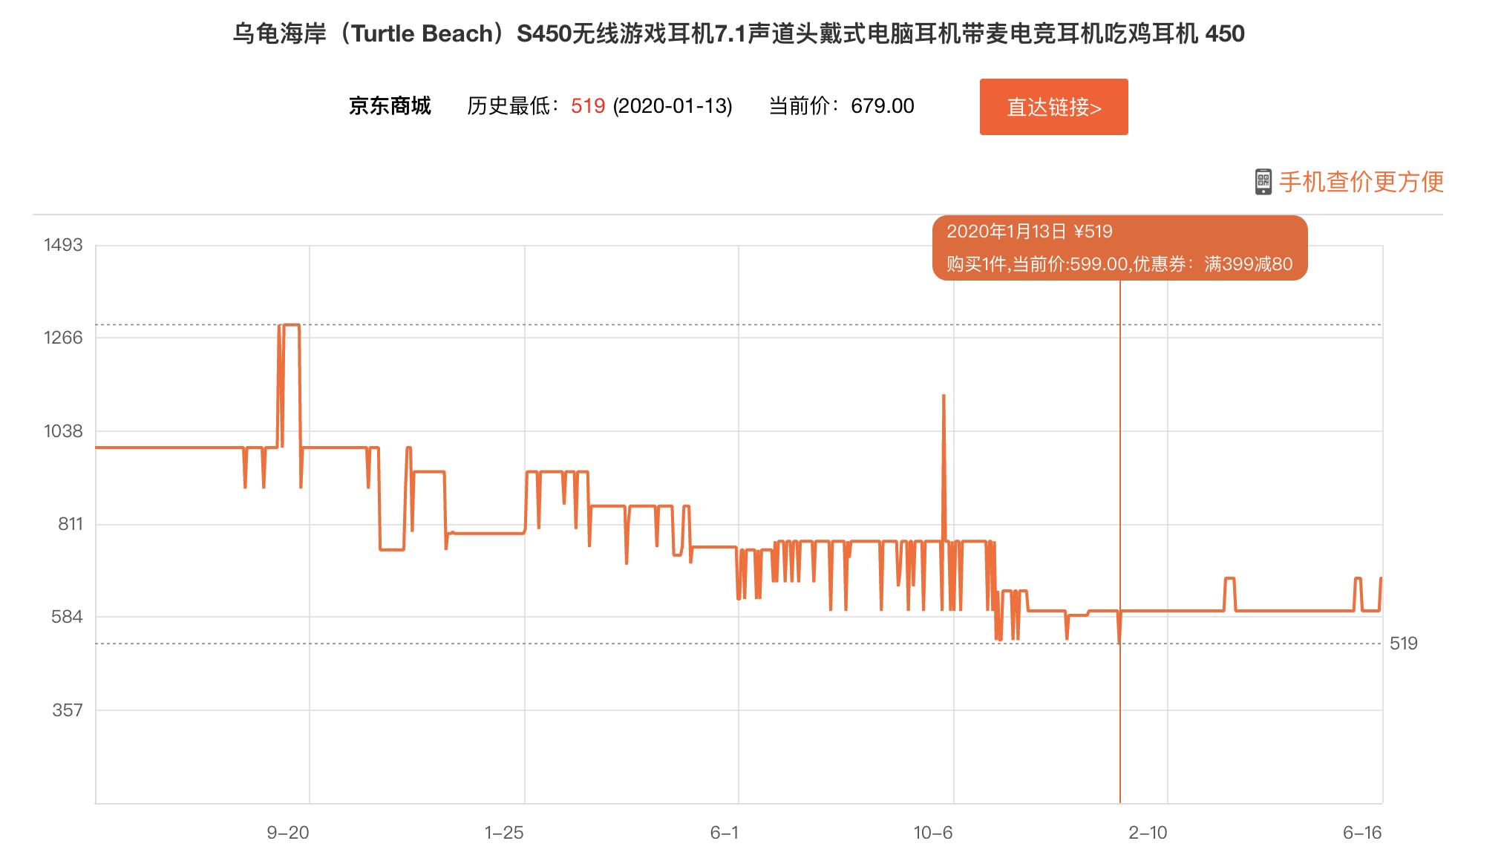Select the 京东商城 store label
This screenshot has height=858, width=1504.
[390, 106]
